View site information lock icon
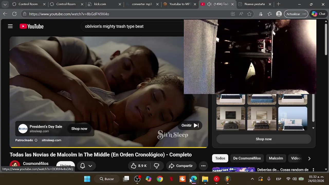Viewport: 329px width, 185px height. point(24,14)
